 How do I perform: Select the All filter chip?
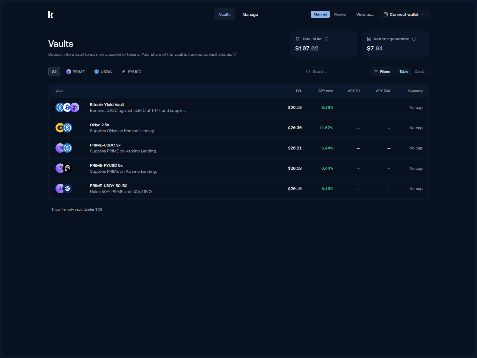(54, 72)
